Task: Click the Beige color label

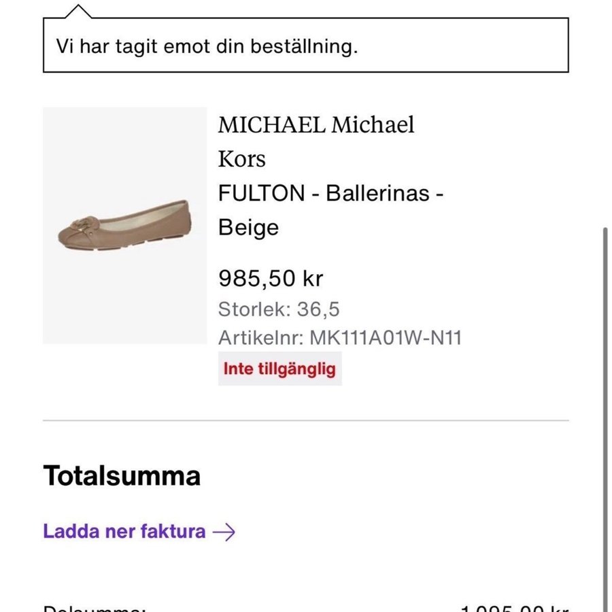Action: coord(248,227)
